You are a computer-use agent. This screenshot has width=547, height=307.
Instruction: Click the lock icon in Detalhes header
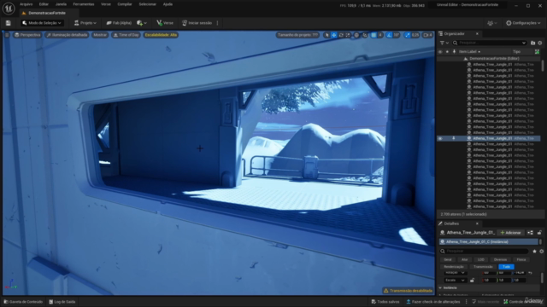(x=539, y=233)
